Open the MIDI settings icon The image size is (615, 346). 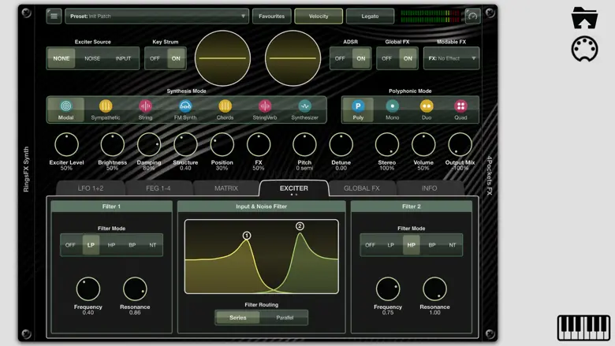(584, 49)
